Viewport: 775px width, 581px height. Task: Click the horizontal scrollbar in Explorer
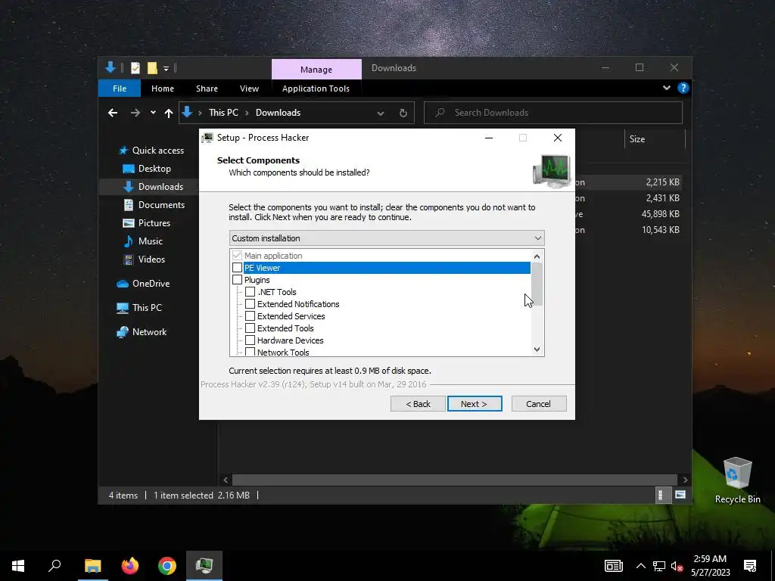[455, 480]
